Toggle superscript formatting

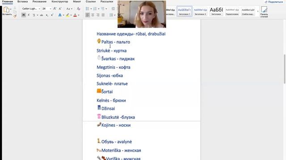[x=52, y=15]
